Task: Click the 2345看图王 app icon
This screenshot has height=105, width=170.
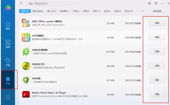Action: [26, 37]
